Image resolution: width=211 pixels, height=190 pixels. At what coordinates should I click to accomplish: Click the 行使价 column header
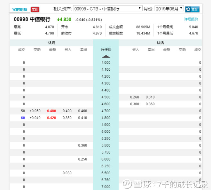click(x=106, y=50)
